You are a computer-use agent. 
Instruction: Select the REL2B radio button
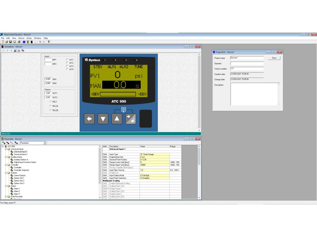click(50, 110)
